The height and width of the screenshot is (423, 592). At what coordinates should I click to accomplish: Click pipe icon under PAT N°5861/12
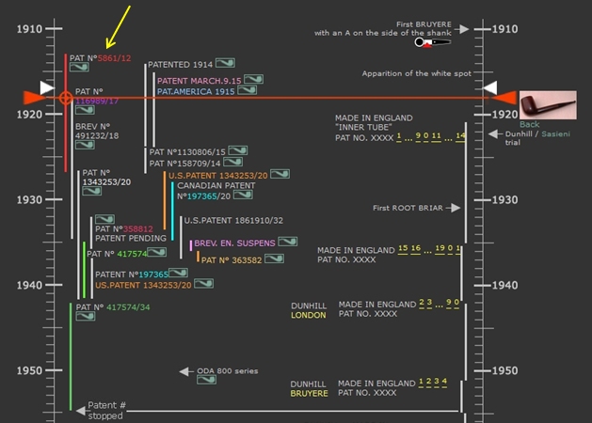point(78,68)
